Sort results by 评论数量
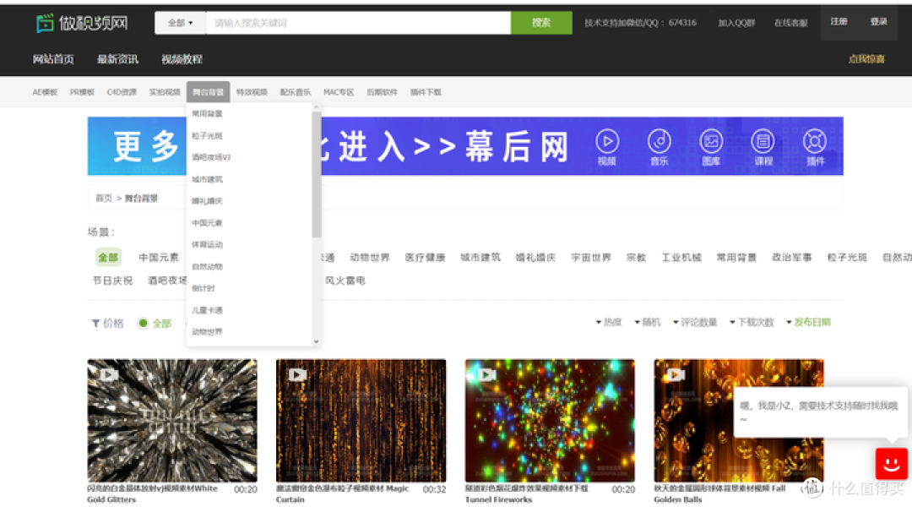 [695, 322]
